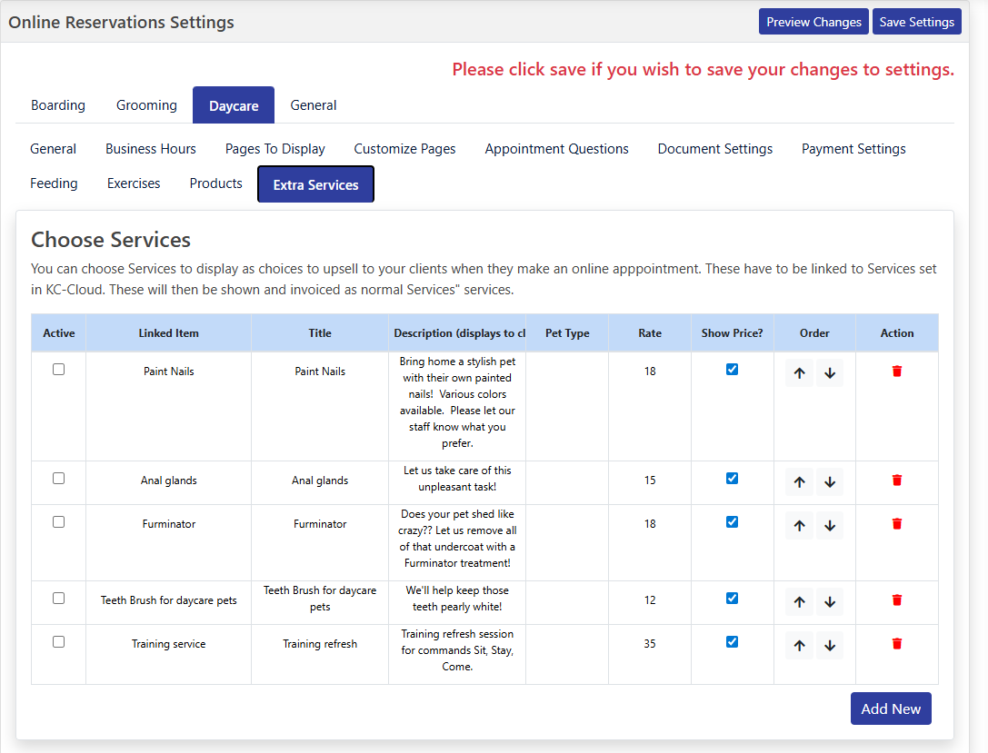
Task: Click the Choose Services heading
Action: click(111, 240)
